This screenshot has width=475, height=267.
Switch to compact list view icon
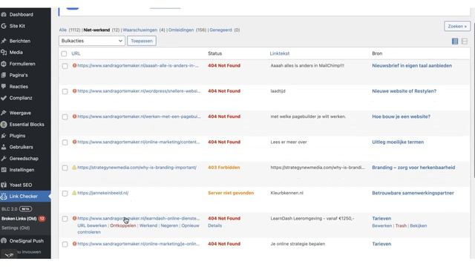pos(455,42)
